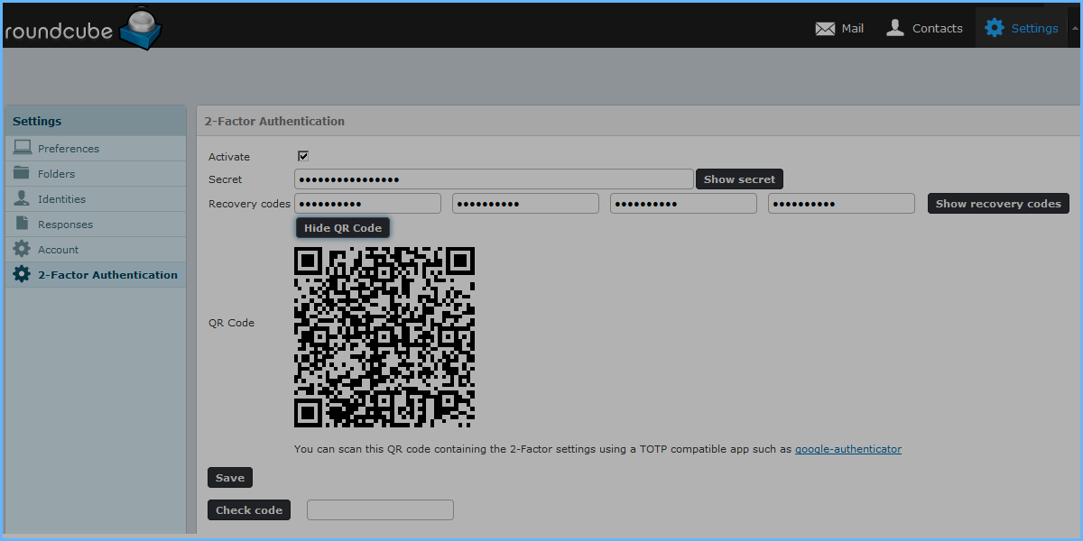The image size is (1083, 541).
Task: Click the 2-Factor Authentication gear icon
Action: coord(22,274)
